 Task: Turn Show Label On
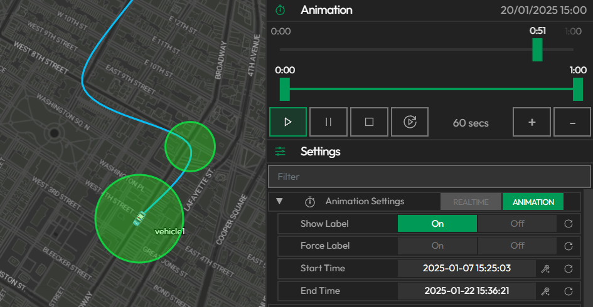[x=437, y=224]
